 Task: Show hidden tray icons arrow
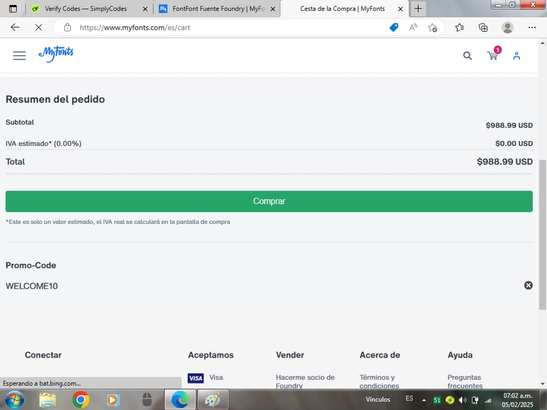pyautogui.click(x=424, y=400)
